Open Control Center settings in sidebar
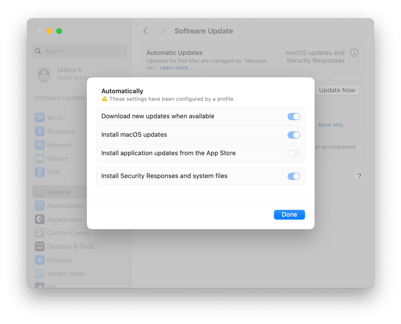Viewport: 401px width, 324px height. [x=62, y=233]
